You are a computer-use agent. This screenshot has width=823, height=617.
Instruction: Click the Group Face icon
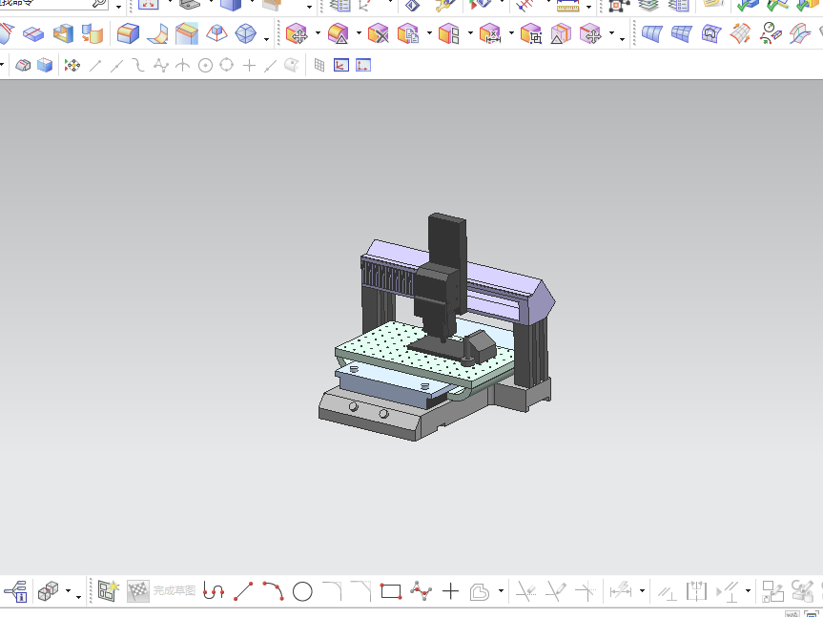(x=530, y=34)
